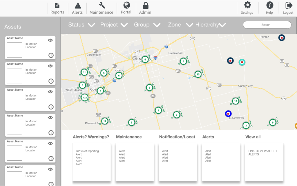Click the Logout icon
297x186 pixels.
click(x=289, y=5)
